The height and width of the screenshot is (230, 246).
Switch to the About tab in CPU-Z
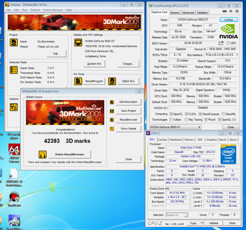pos(233,139)
